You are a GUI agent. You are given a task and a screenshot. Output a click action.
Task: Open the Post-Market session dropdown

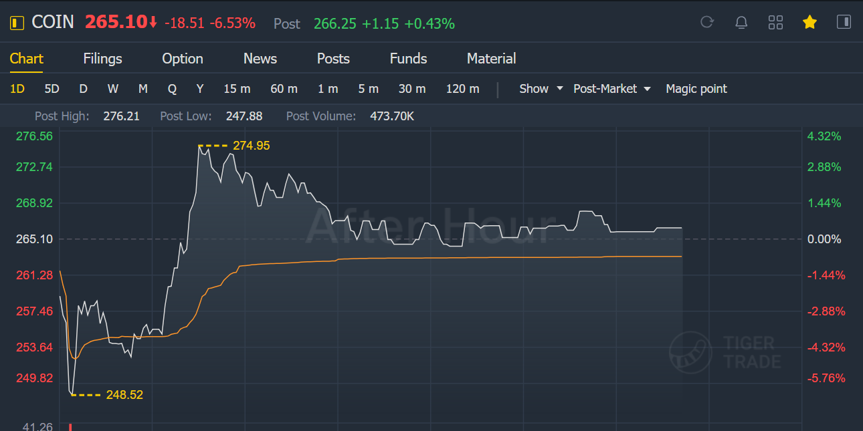click(x=612, y=89)
